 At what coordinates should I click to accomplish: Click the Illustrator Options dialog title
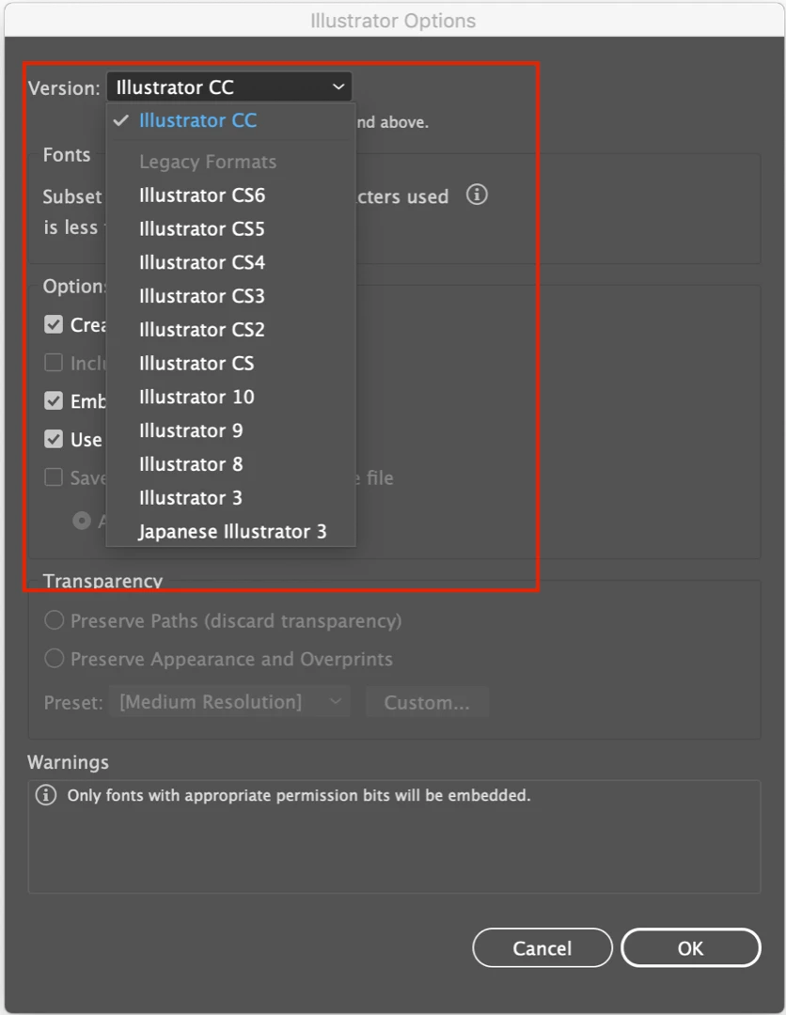pos(393,21)
